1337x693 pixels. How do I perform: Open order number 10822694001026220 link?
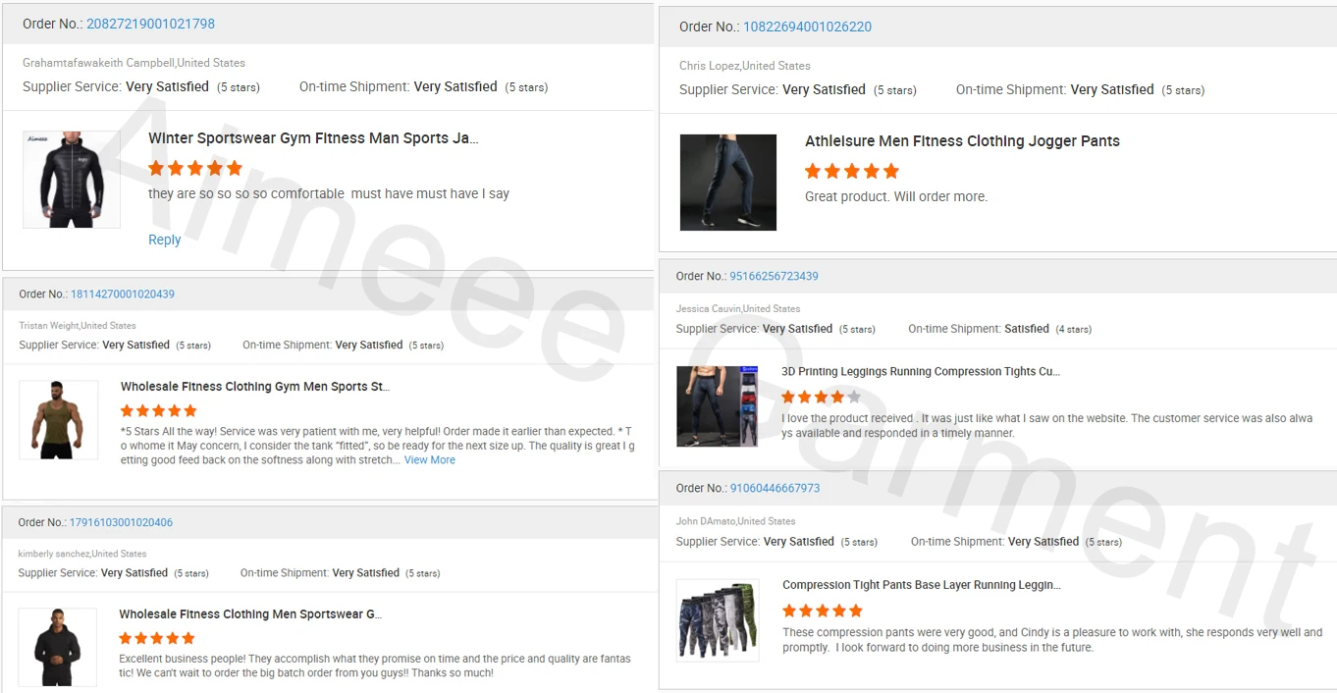[x=807, y=27]
